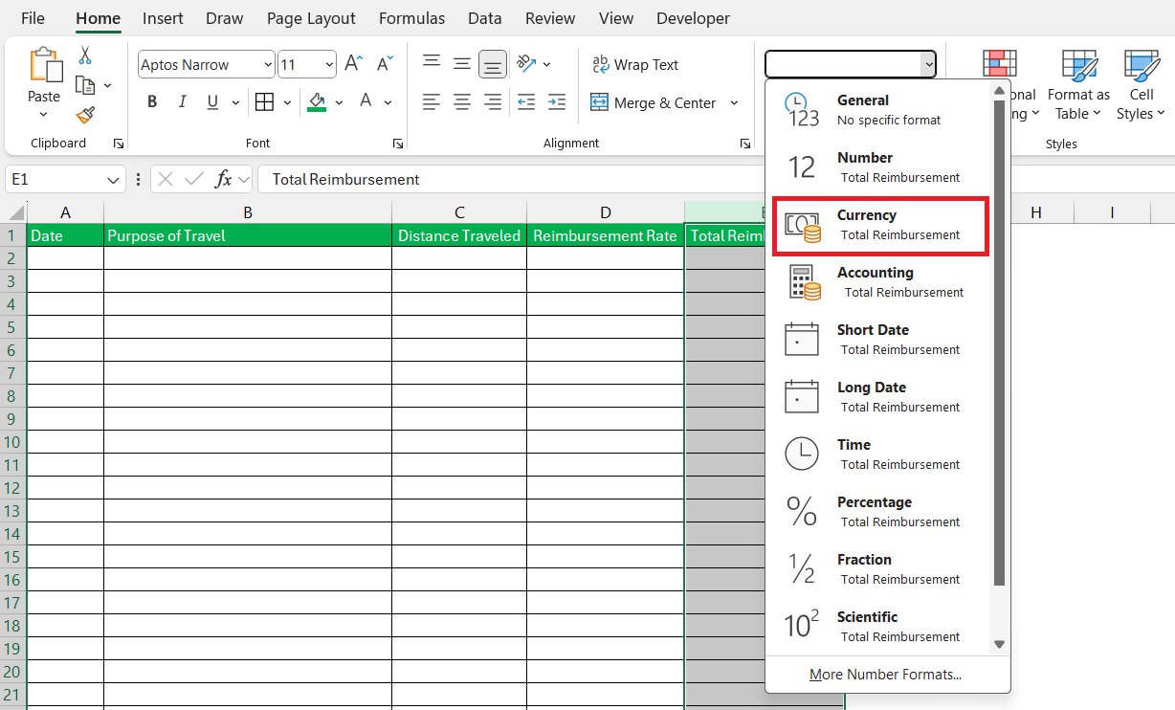Screen dimensions: 1175x710
Task: Click the Select All corner triangle
Action: (x=16, y=212)
